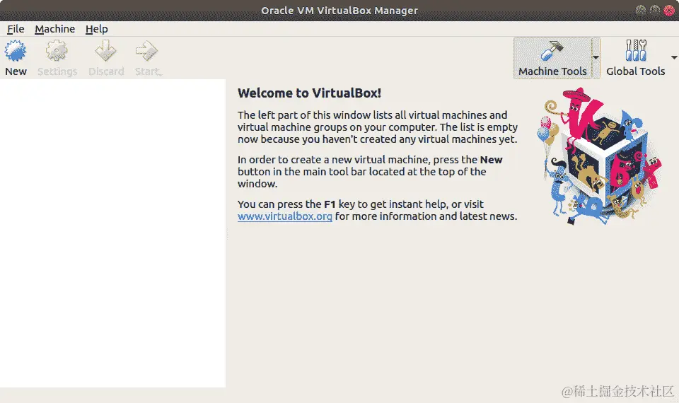The width and height of the screenshot is (679, 403).
Task: Minimize the VirtualBox Manager window
Action: pos(641,10)
